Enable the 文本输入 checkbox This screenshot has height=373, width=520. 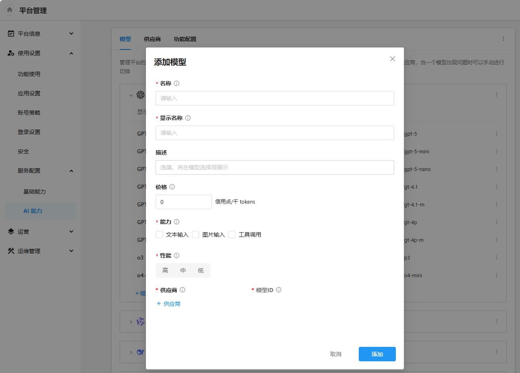click(x=159, y=235)
